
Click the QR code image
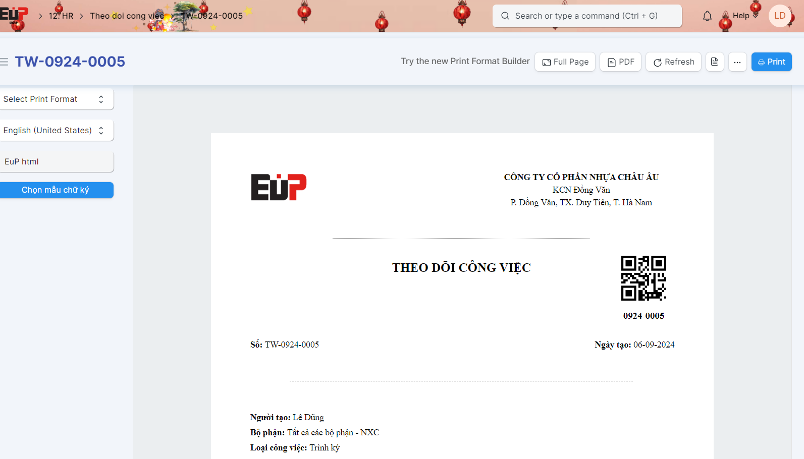pyautogui.click(x=644, y=278)
